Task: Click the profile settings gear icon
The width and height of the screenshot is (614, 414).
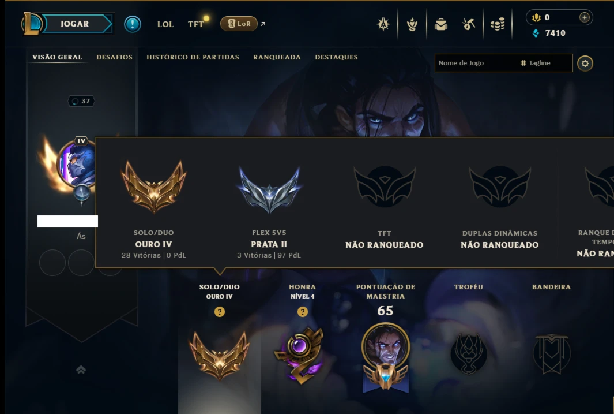Action: [x=585, y=64]
